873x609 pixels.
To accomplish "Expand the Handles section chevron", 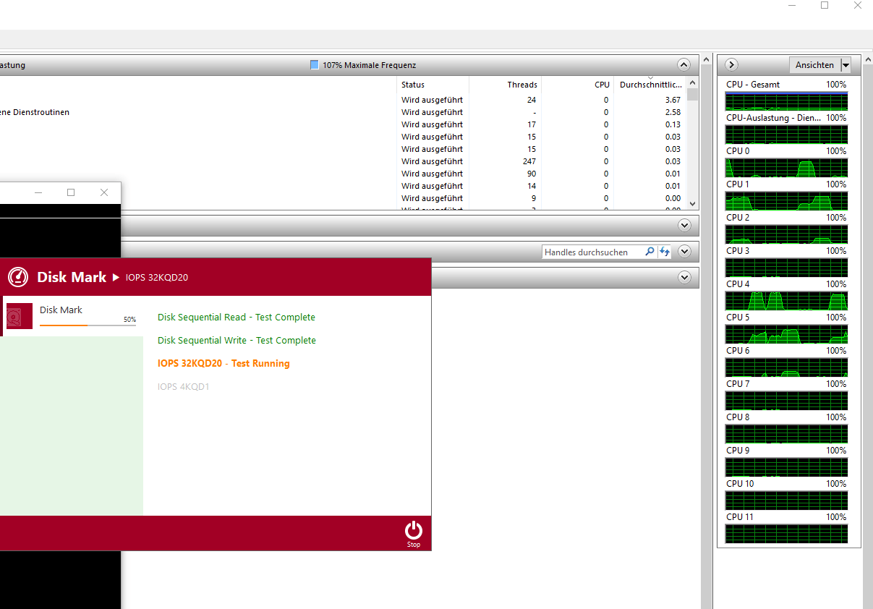I will 684,252.
